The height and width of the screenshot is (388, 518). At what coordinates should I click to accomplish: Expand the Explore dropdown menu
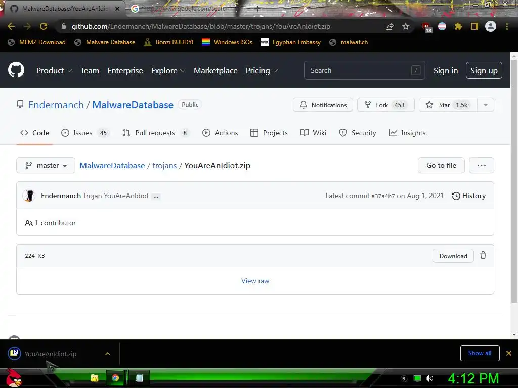pyautogui.click(x=168, y=70)
